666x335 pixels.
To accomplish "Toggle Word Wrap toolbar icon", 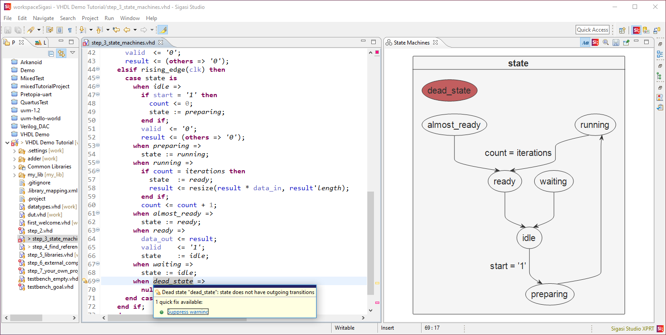I will coord(50,30).
